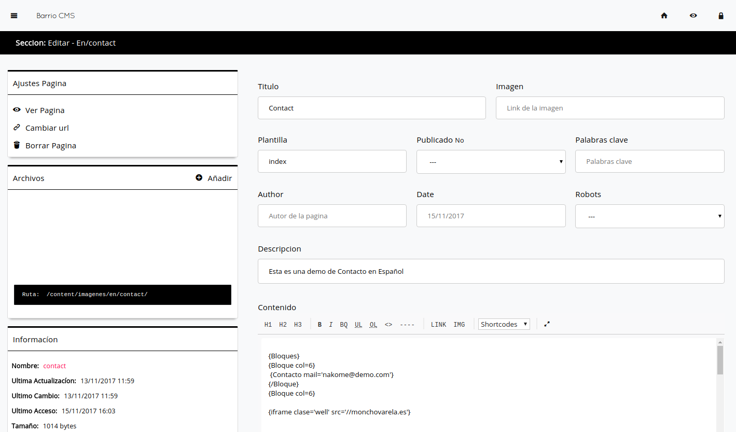Insert unordered list with UL button
736x432 pixels.
click(358, 325)
